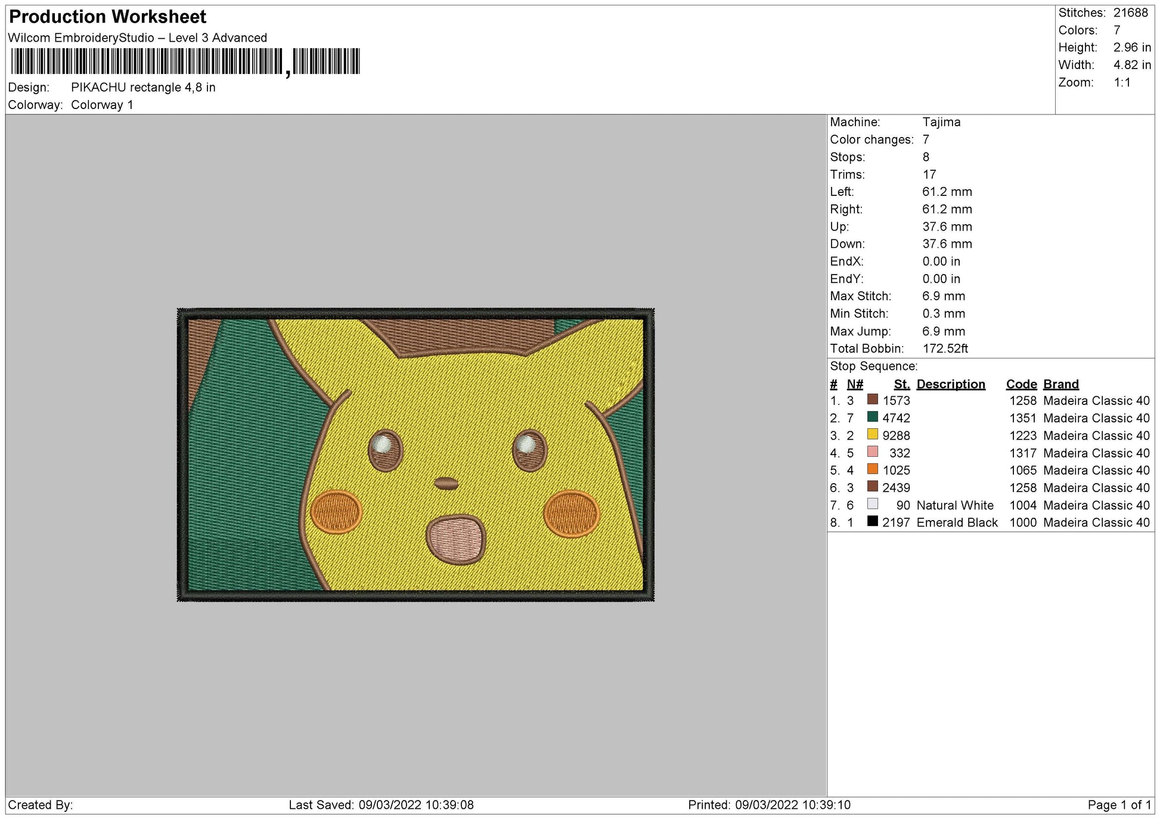Click the Total Bobbin value 172.52ft

947,349
